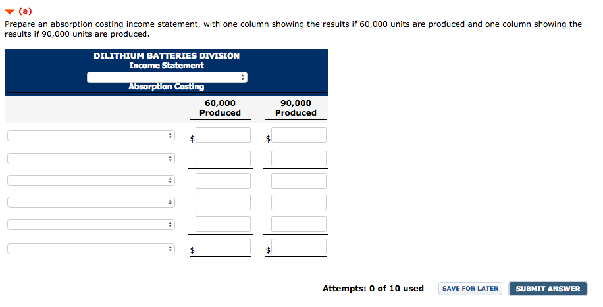
Task: Click first row input under 60,000 Produced
Action: [223, 135]
